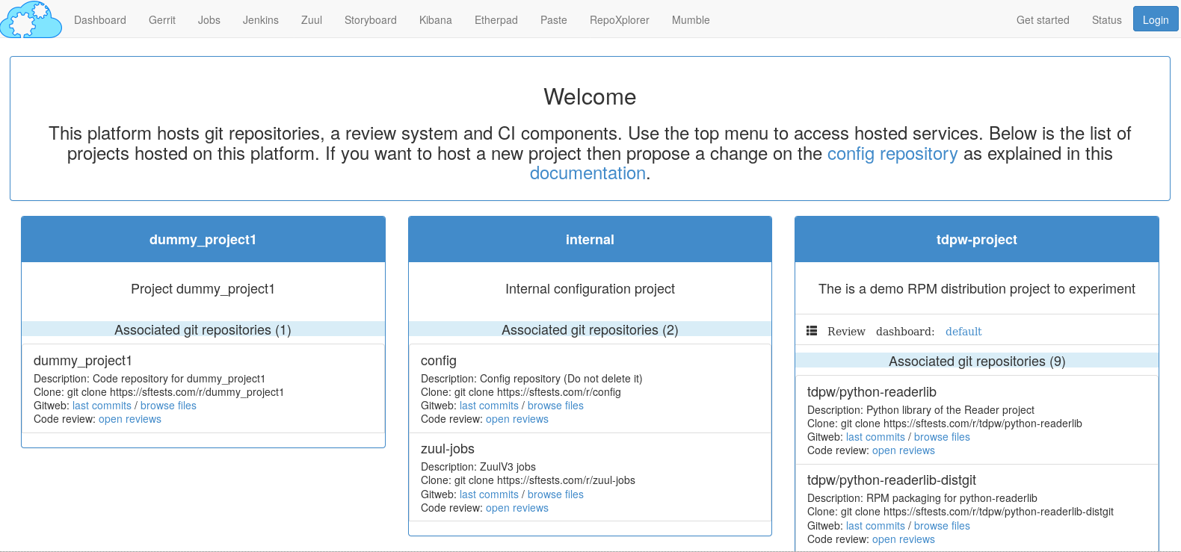Select Kibana from the top navigation
The image size is (1181, 552).
click(x=435, y=20)
